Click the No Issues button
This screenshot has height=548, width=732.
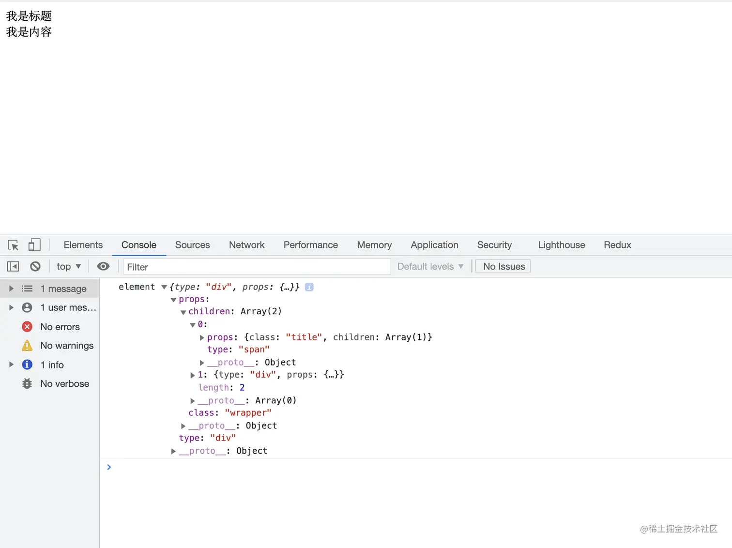[x=503, y=267]
